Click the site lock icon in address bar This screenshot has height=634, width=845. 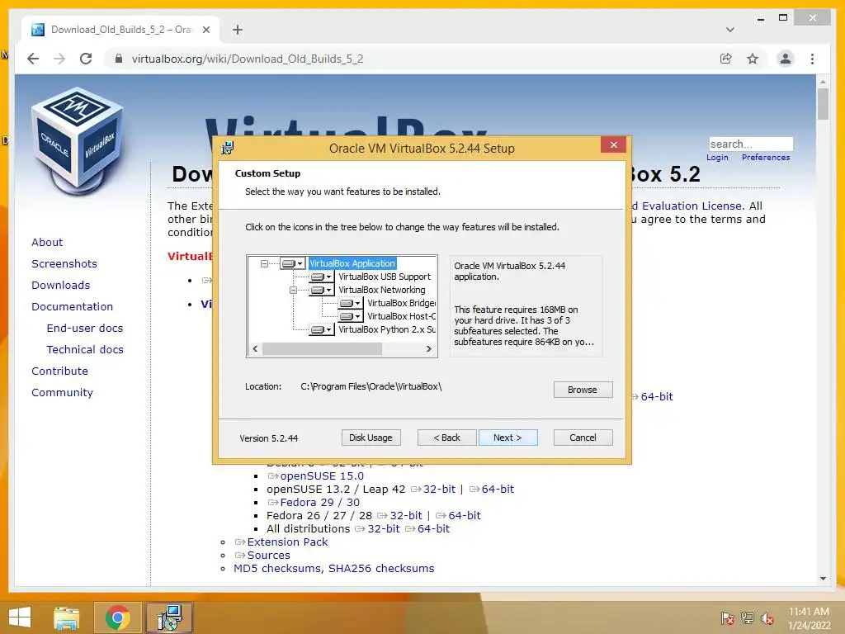click(x=119, y=59)
